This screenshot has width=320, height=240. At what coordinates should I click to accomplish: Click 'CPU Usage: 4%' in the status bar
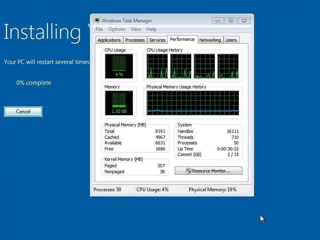coord(152,190)
